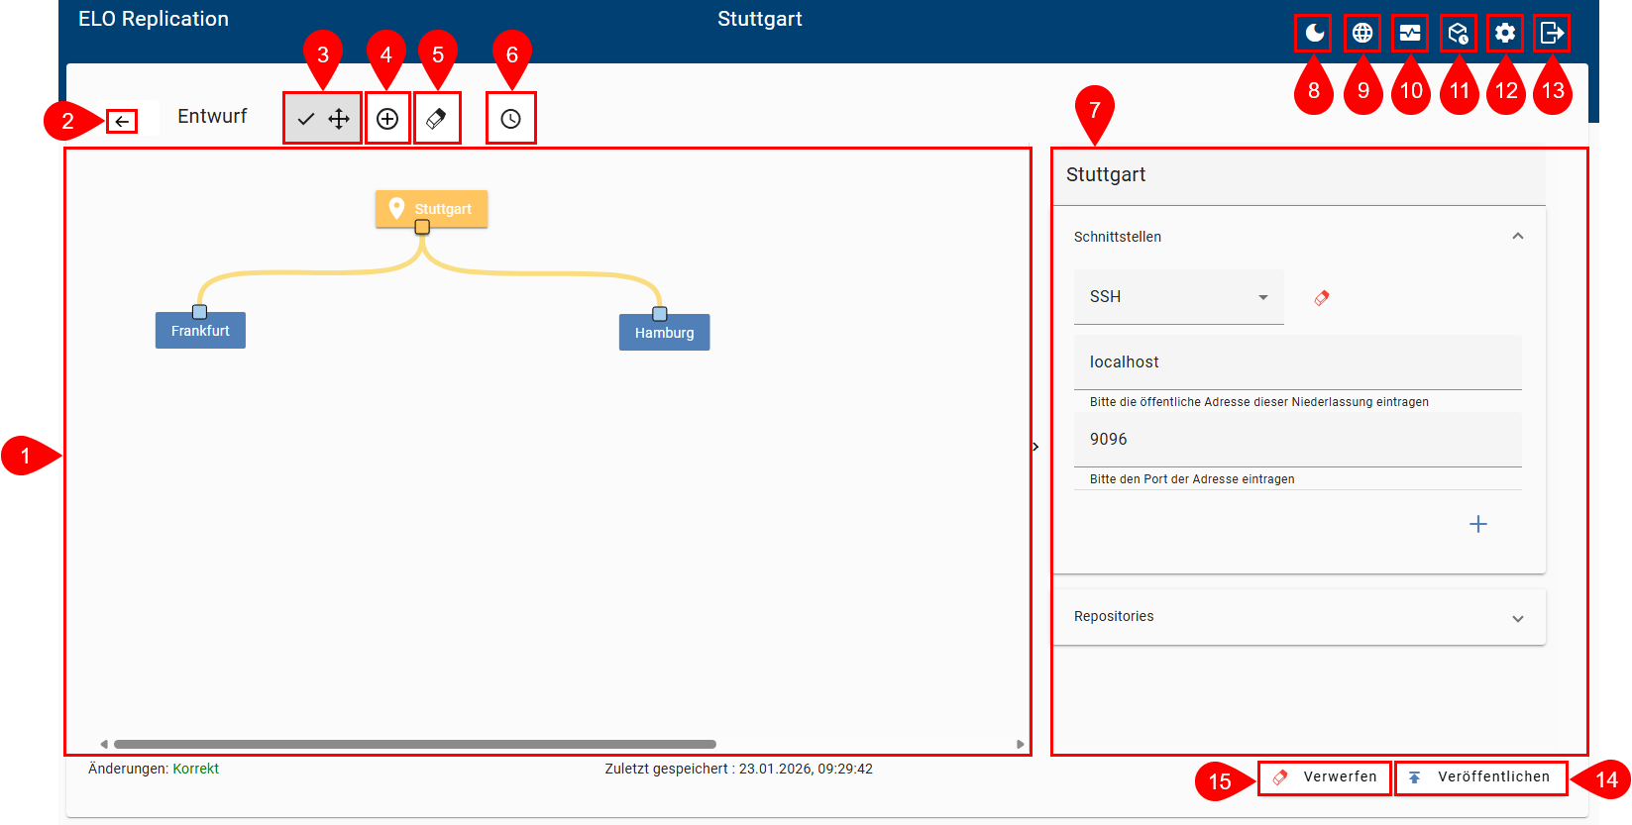
Task: Click the connector square above the Frankfurt node
Action: [x=199, y=312]
